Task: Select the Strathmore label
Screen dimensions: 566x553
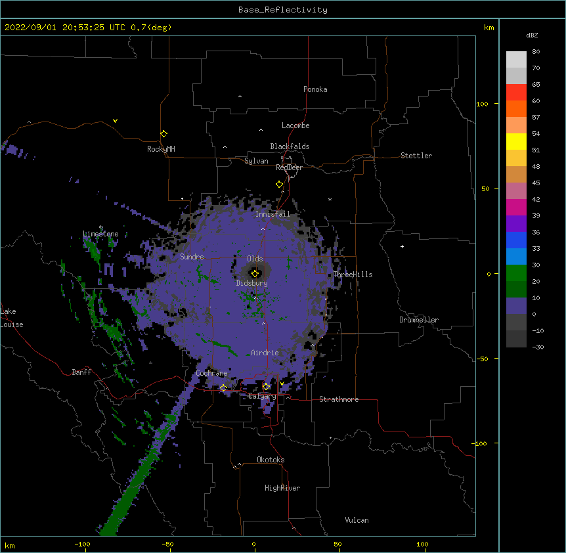Action: (339, 399)
